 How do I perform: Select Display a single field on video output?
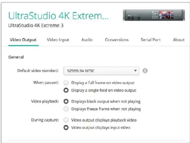point(66,90)
